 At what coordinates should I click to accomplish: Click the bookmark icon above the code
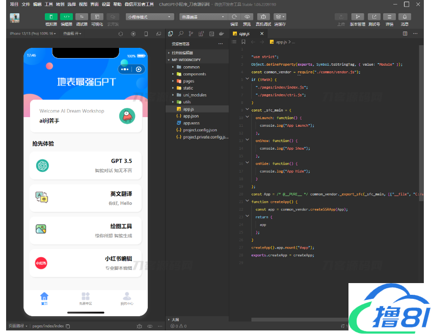coord(243,42)
